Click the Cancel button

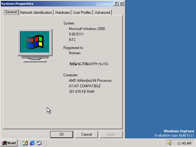(87, 134)
